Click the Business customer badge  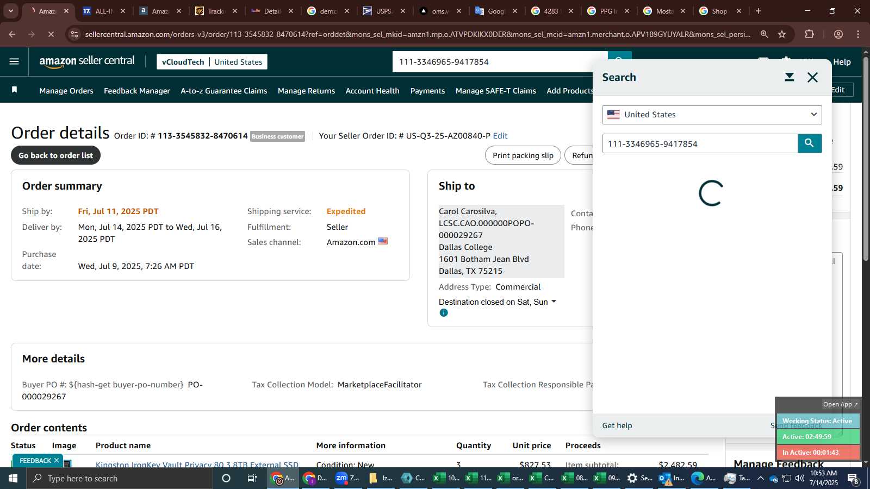click(278, 136)
